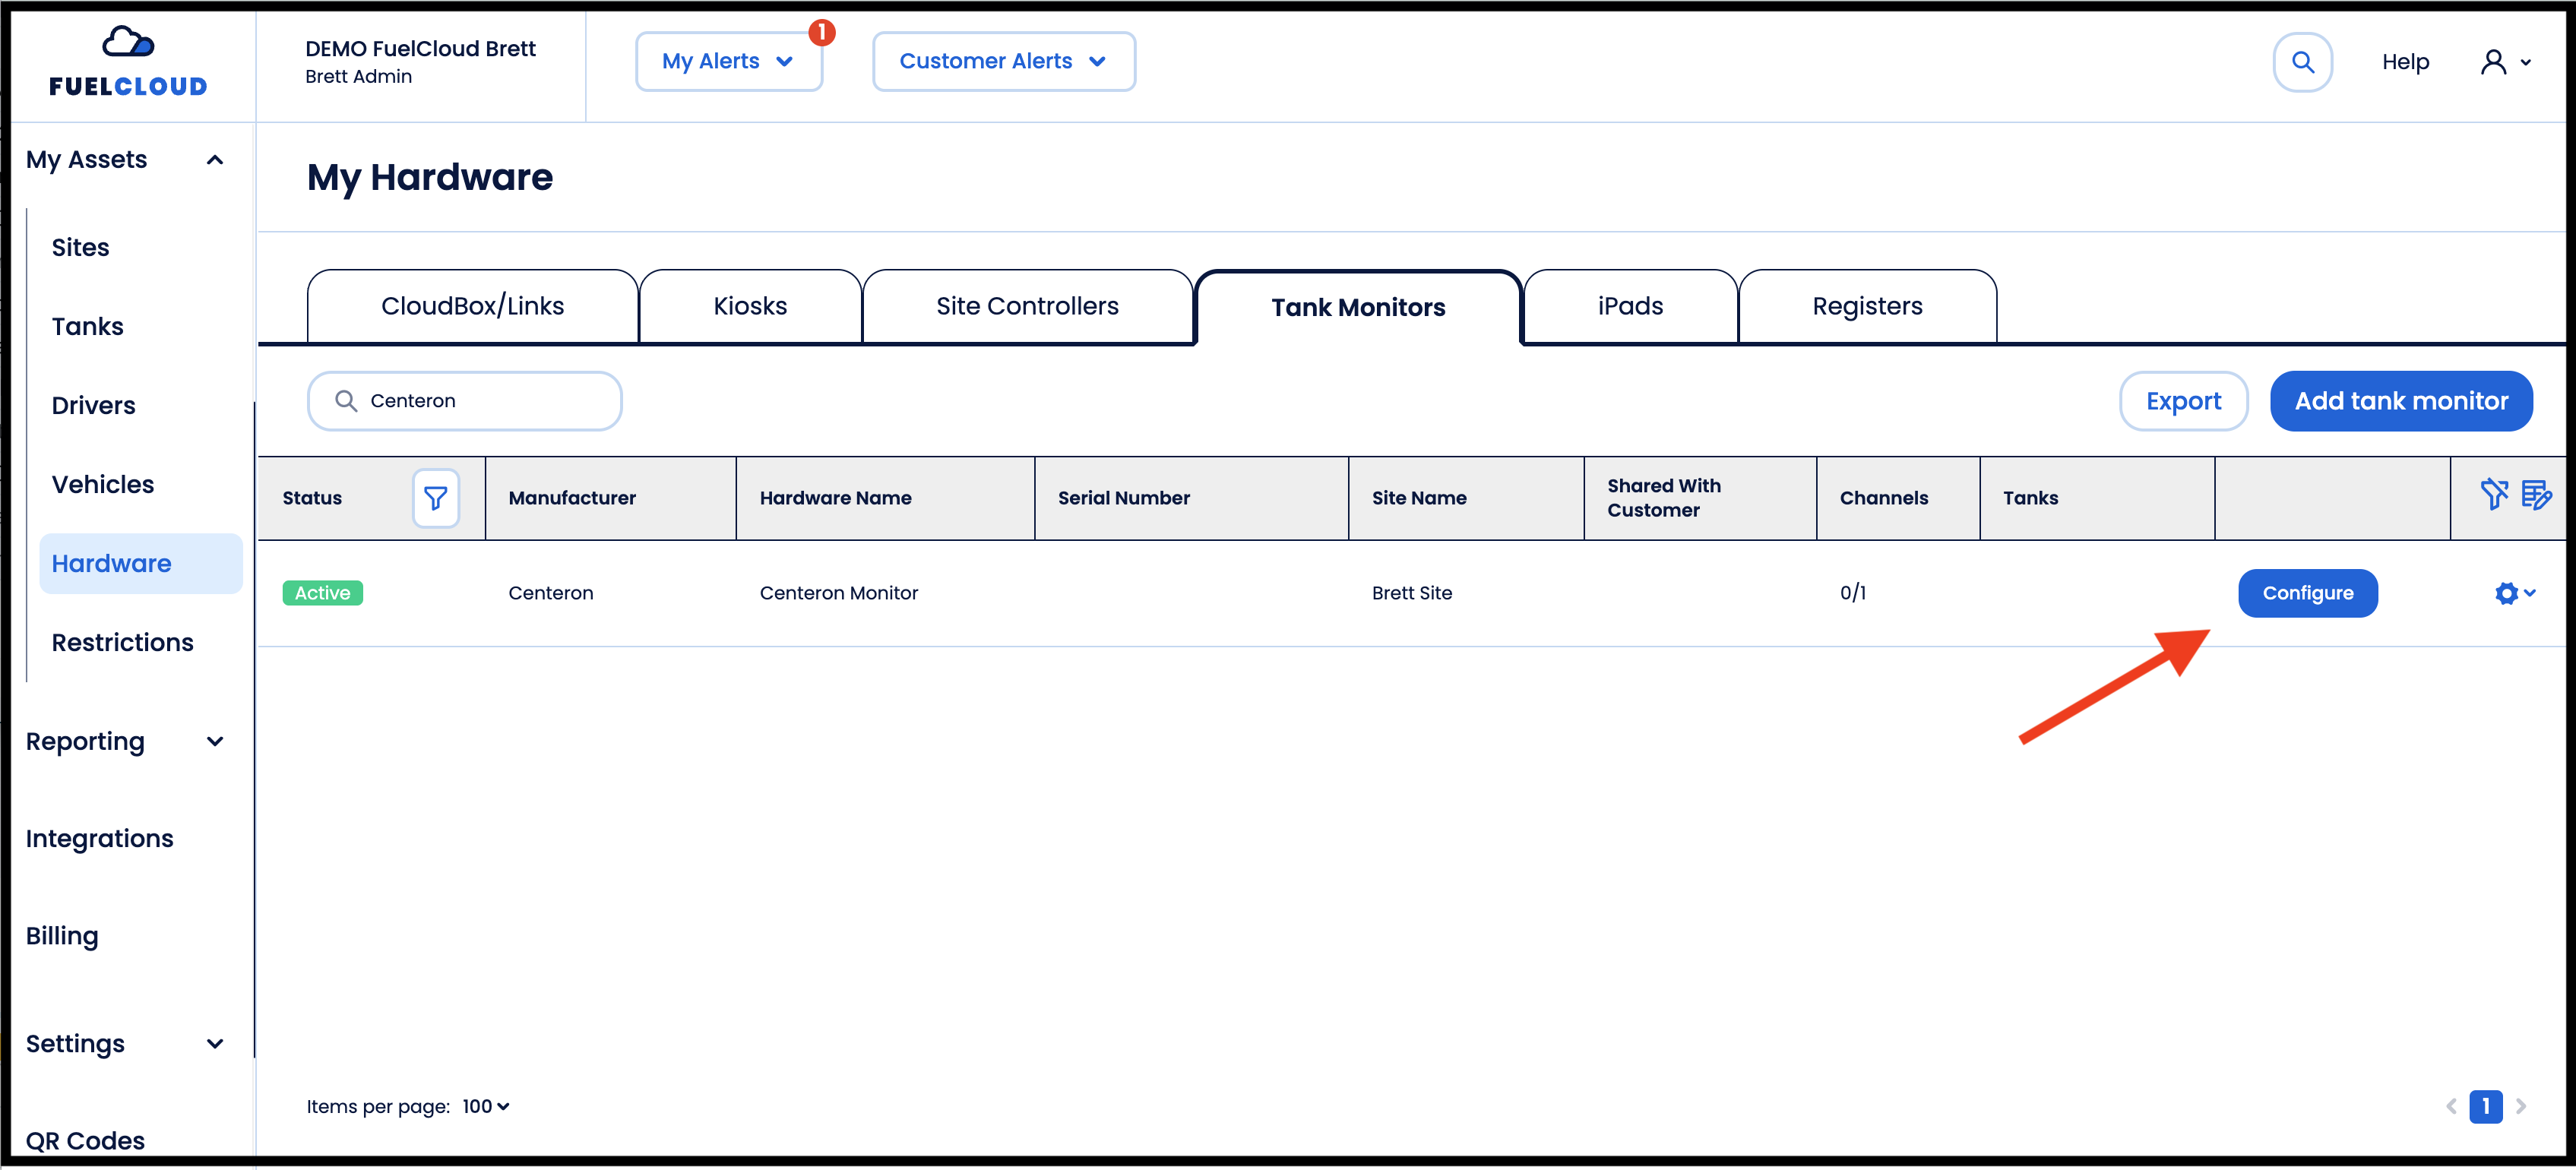
Task: Click the FuelCloud logo
Action: click(x=128, y=62)
